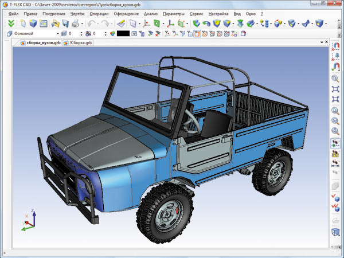Click the magnifier zoom icon in right toolbar
The image size is (344, 258).
335,78
